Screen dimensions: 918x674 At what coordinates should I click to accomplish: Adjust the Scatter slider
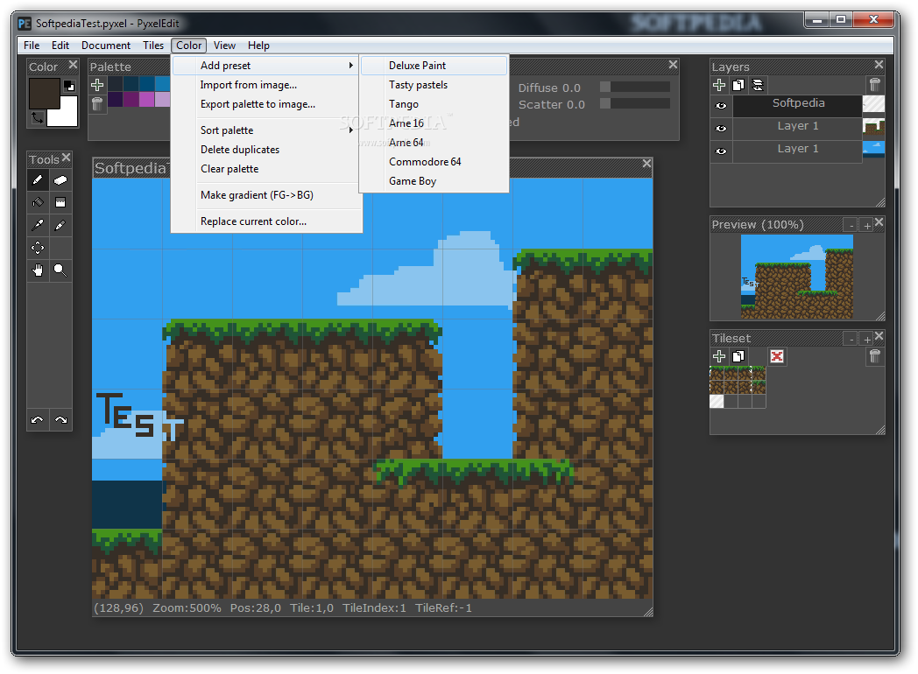click(635, 103)
